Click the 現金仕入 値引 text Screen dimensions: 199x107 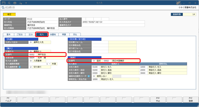(155, 73)
